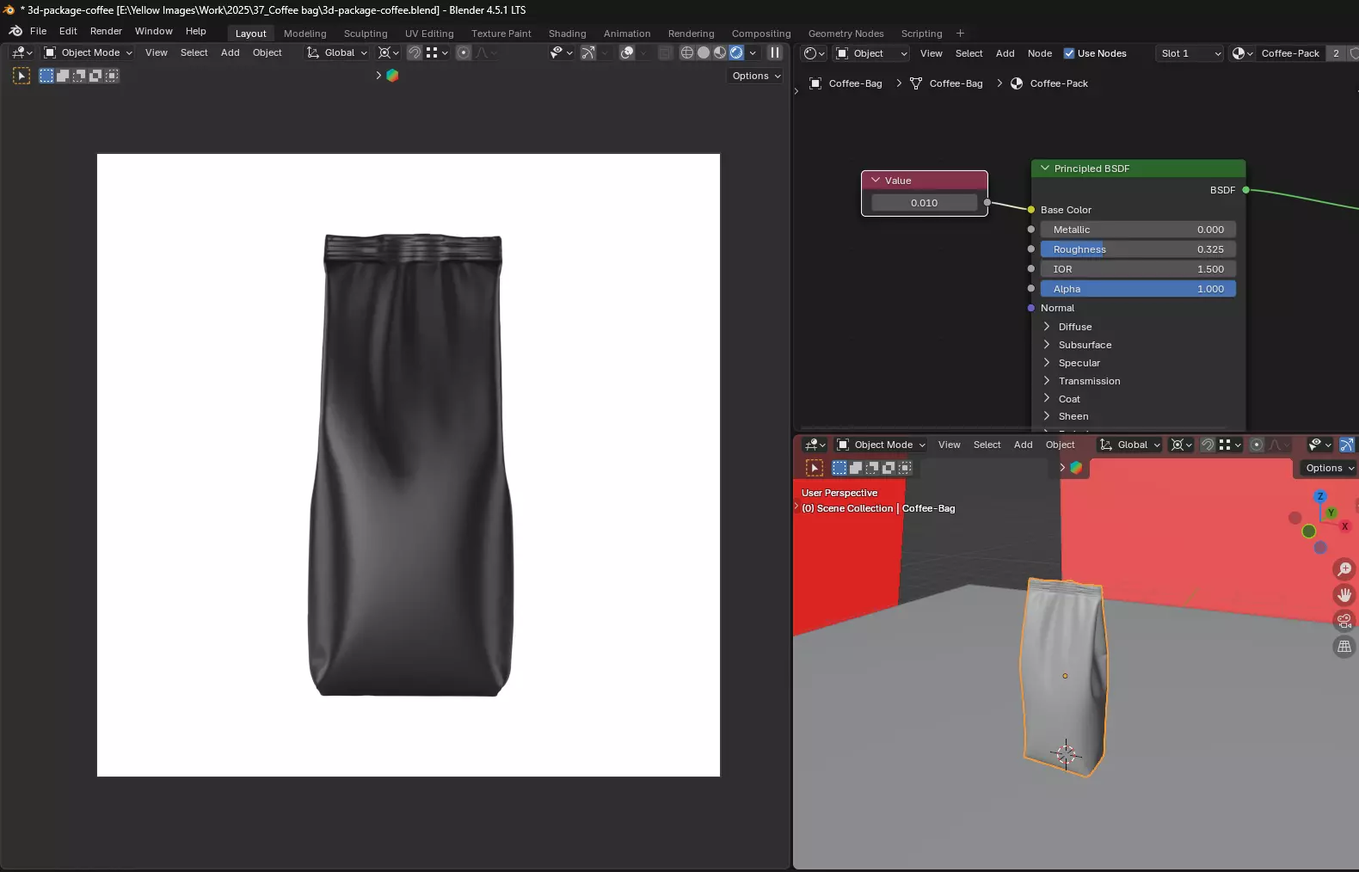Choose 'intersect selection' mode in the left viewport

tap(112, 76)
